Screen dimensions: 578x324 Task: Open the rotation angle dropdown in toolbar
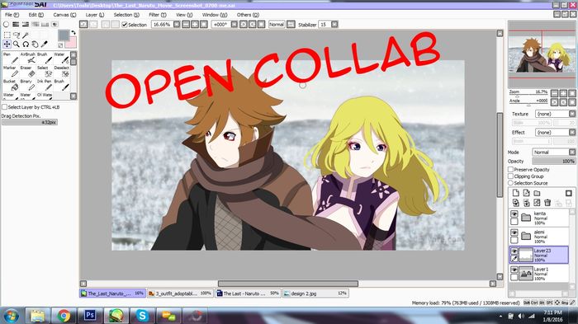coord(234,24)
